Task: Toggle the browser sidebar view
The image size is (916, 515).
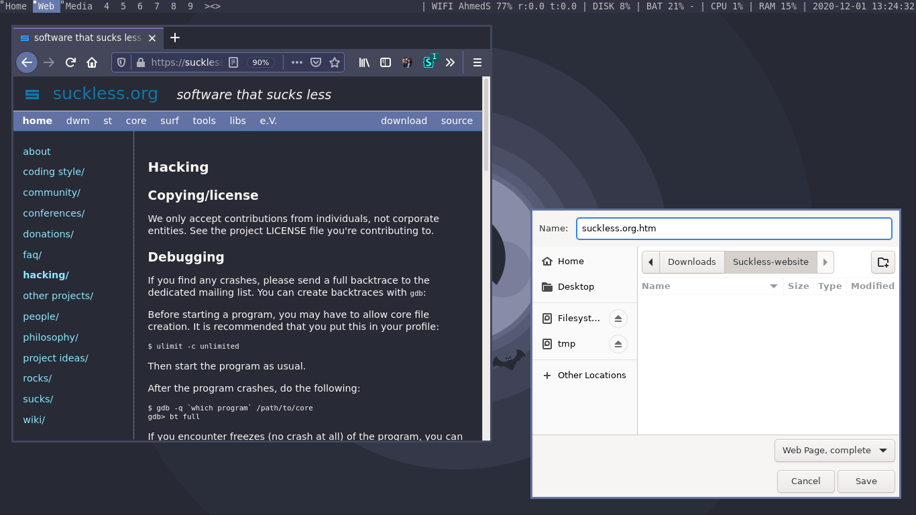Action: pyautogui.click(x=386, y=62)
